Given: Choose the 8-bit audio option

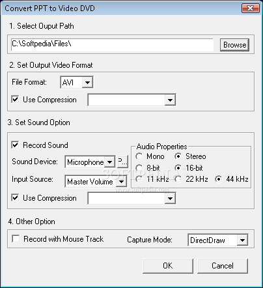Looking at the screenshot, I should click(139, 167).
